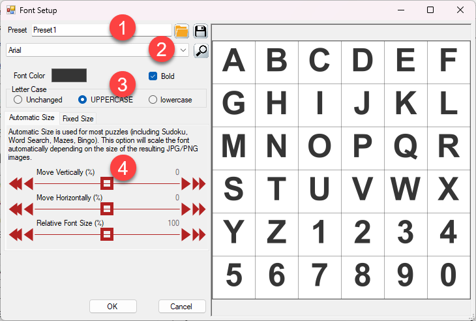Click the Letter Case group label
Image resolution: width=476 pixels, height=321 pixels.
pos(29,89)
